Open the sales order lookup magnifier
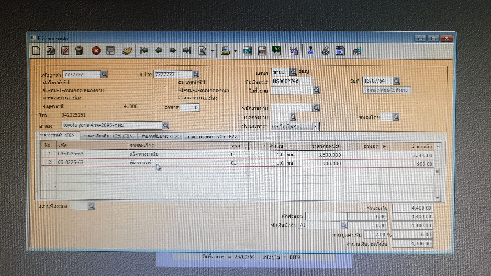 (317, 90)
